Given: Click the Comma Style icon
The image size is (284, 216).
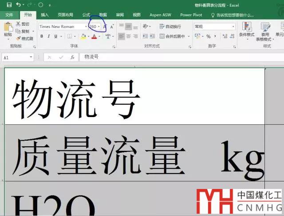Looking at the screenshot, I should point(215,36).
